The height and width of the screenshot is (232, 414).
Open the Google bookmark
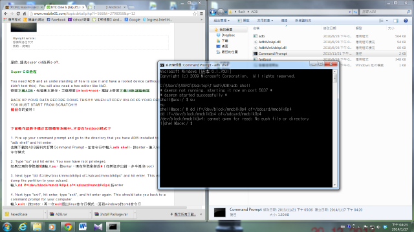tap(132, 20)
